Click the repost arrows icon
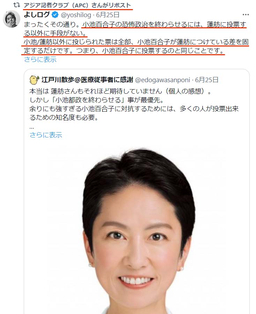This screenshot has width=256, height=314. coord(17,5)
